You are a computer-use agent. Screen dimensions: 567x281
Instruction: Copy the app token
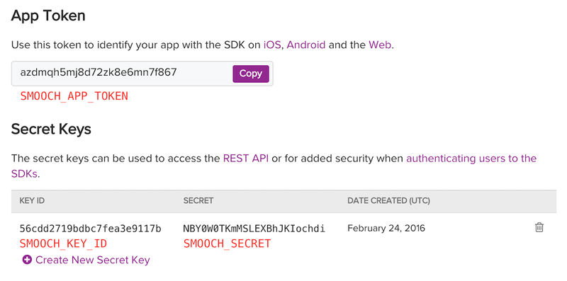coord(251,74)
